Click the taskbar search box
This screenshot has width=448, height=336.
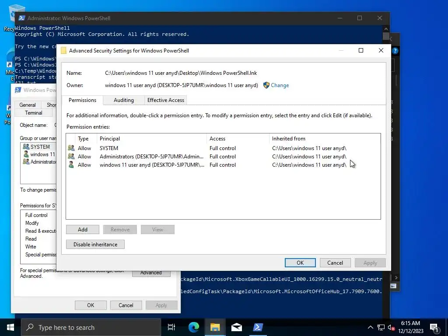tap(91, 327)
